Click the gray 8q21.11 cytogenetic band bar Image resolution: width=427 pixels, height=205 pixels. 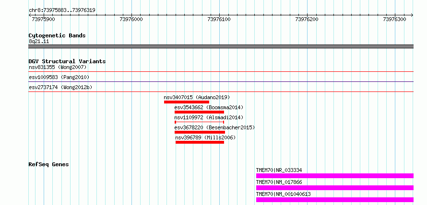click(x=221, y=46)
